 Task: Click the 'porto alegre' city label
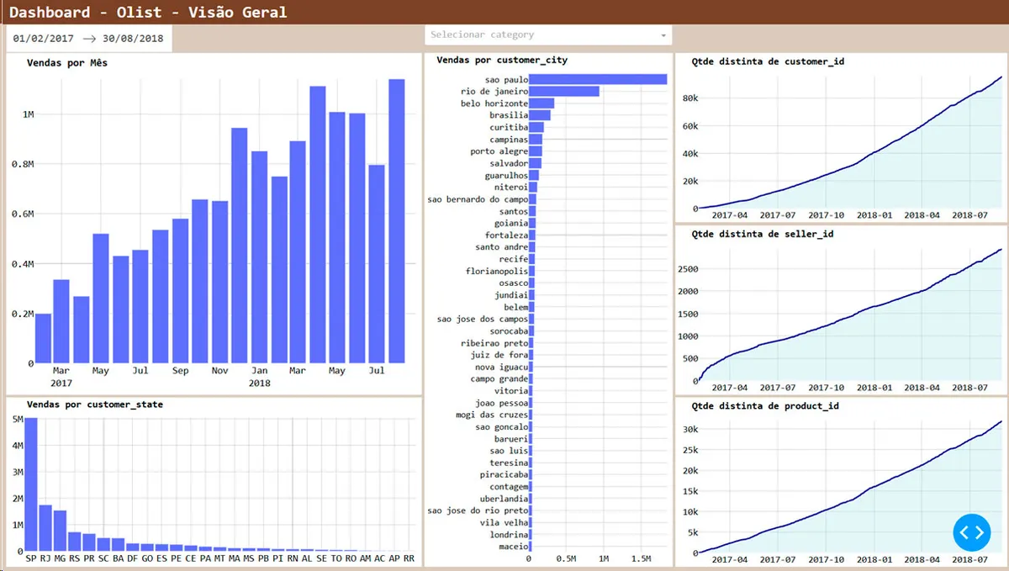coord(499,151)
